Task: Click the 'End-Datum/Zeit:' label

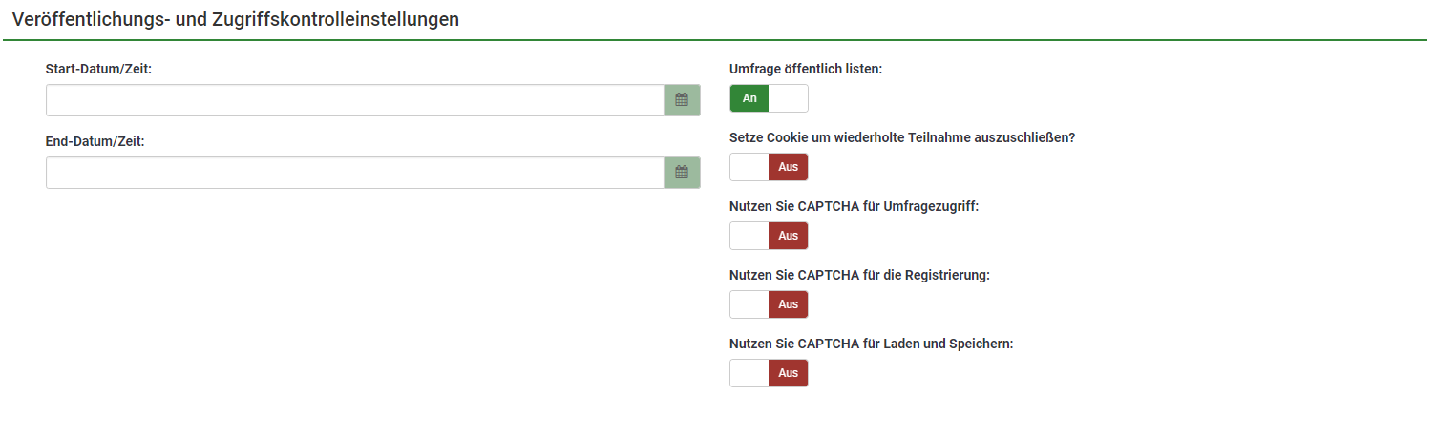Action: [101, 141]
